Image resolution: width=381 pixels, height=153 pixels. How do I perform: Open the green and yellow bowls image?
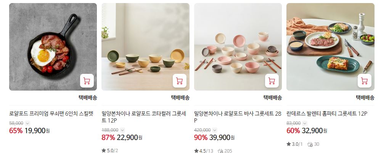coord(145,47)
